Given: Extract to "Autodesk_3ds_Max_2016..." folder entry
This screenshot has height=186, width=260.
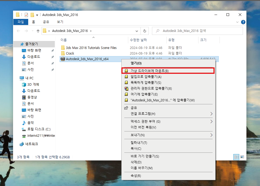Looking at the screenshot, I should coord(168,100).
